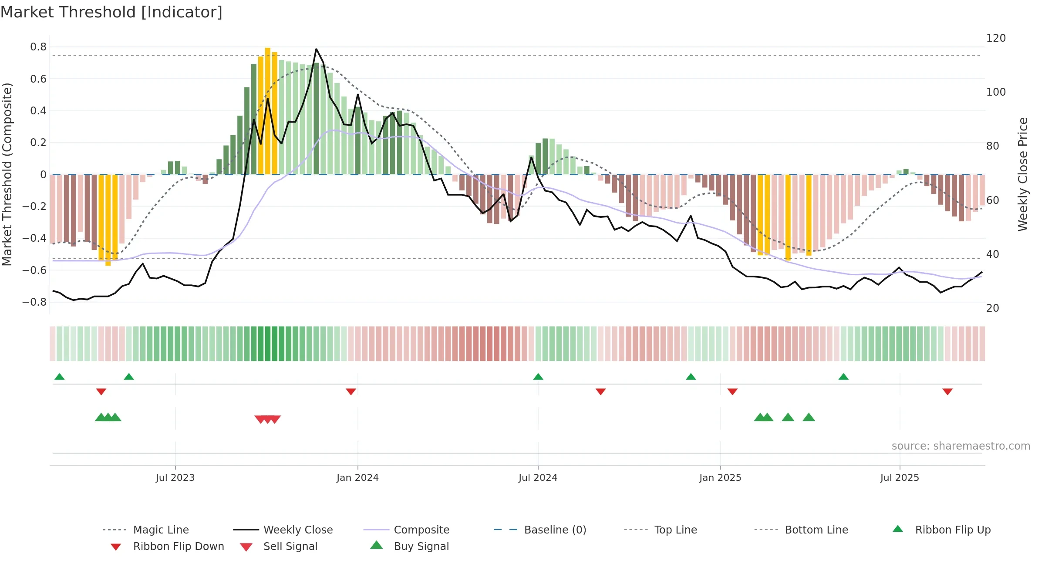The image size is (1045, 587).
Task: Click the Jul 2025 x-axis label
Action: pos(900,477)
